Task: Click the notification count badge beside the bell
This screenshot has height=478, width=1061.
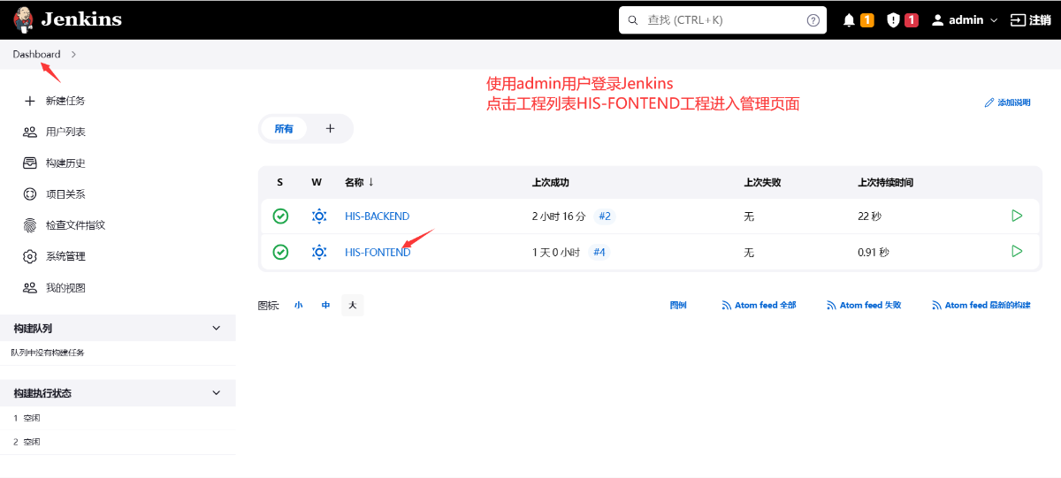Action: point(867,20)
